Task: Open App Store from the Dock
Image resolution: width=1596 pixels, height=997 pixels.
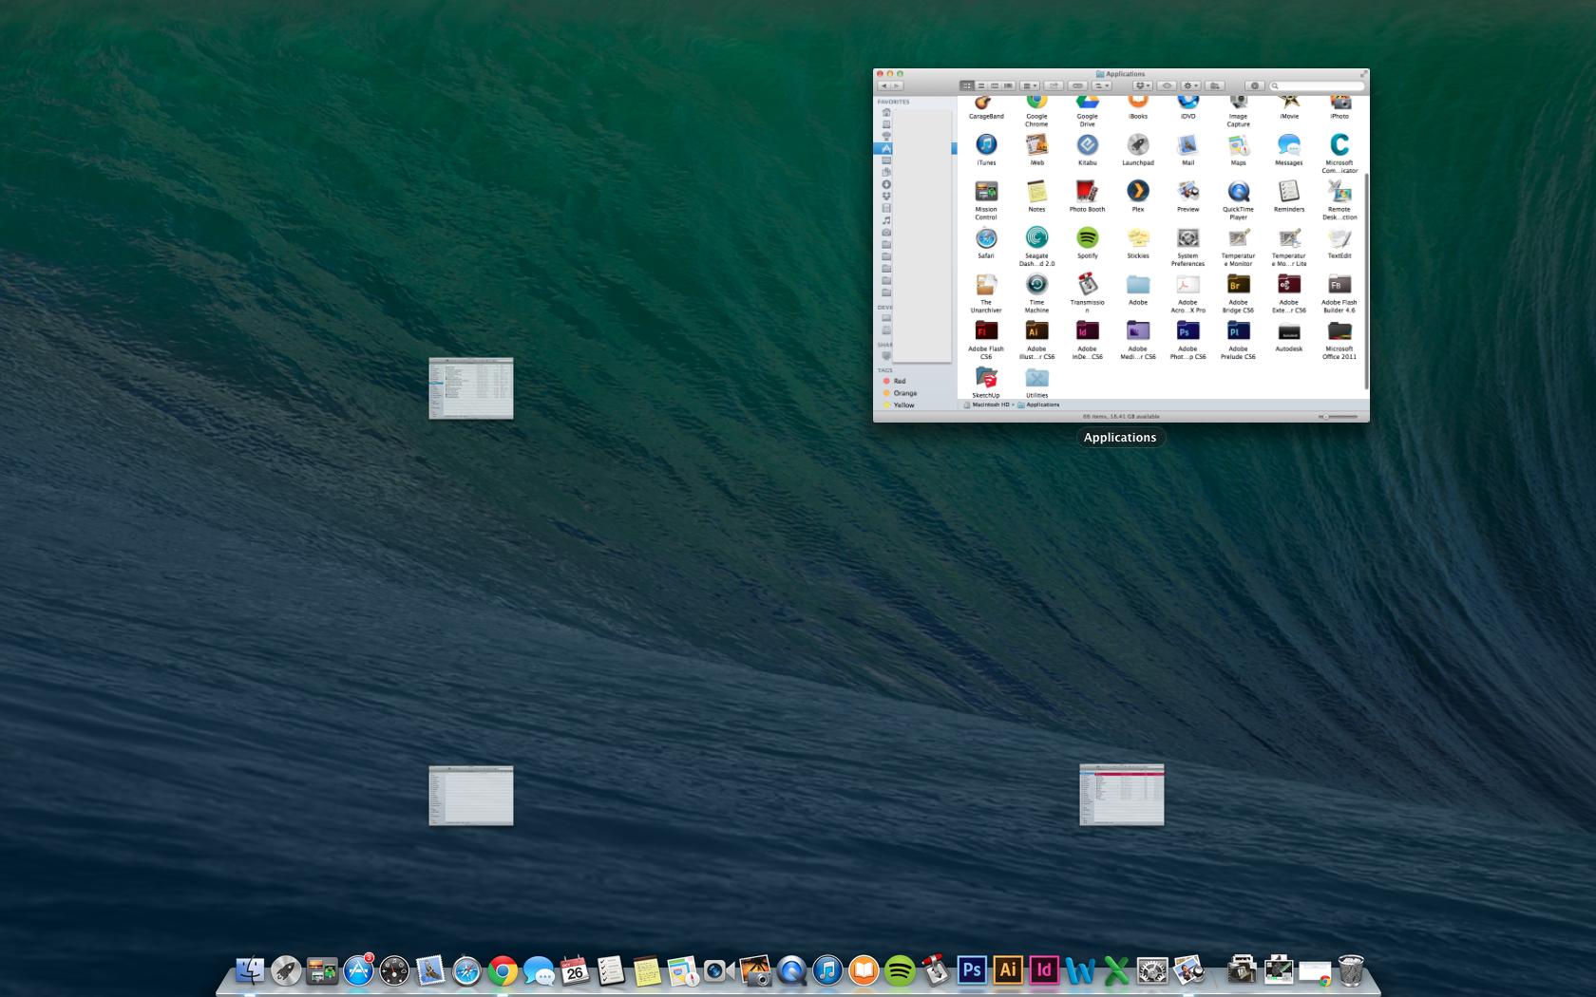Action: [358, 970]
